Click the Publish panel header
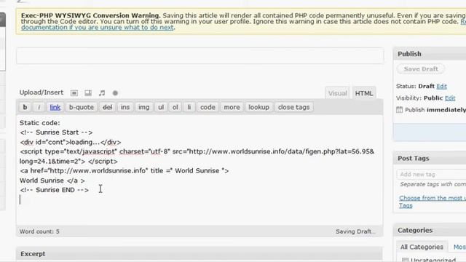 coord(430,54)
